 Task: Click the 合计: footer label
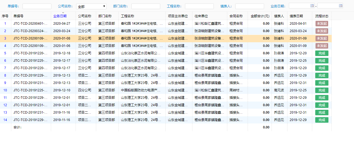(x=18, y=127)
